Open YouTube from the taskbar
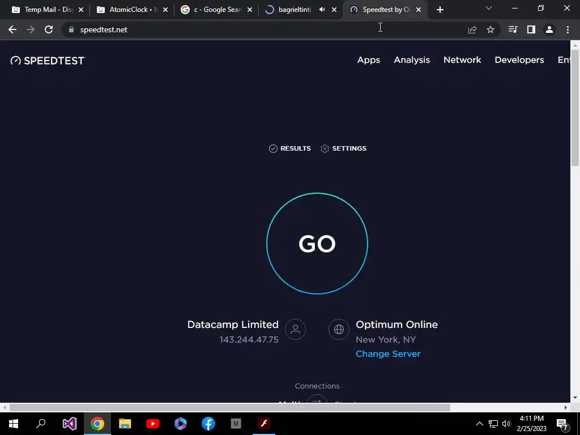The width and height of the screenshot is (580, 435). (152, 424)
